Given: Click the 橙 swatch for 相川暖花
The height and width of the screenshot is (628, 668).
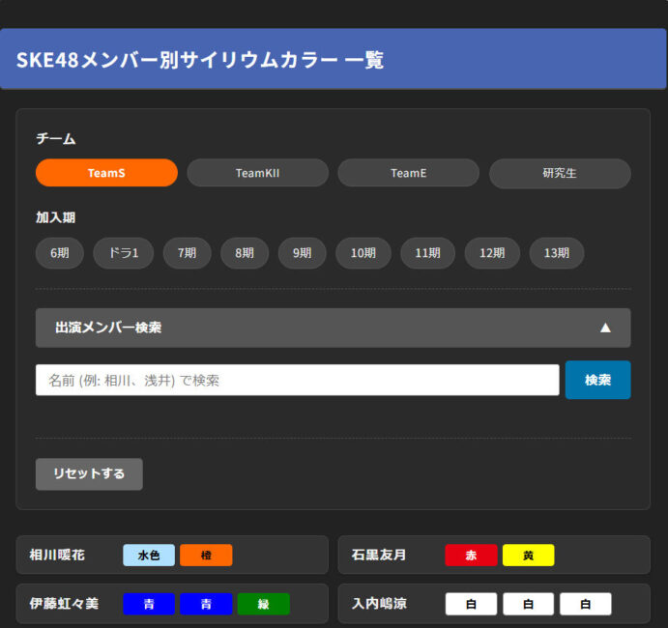Looking at the screenshot, I should click(206, 556).
